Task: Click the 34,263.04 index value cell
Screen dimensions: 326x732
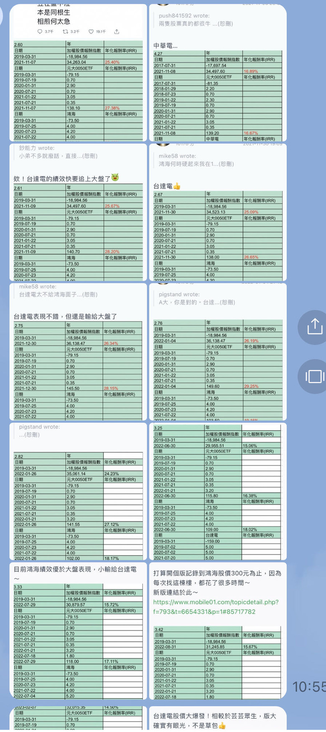Action: point(85,62)
